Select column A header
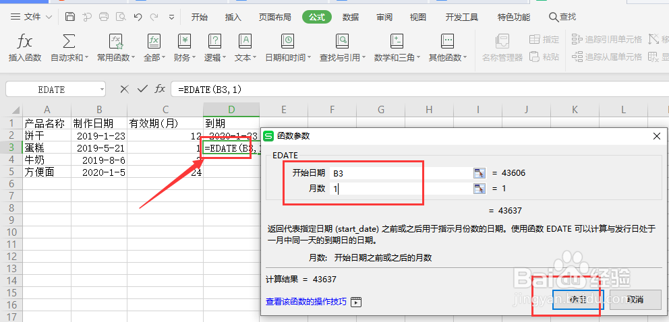The height and width of the screenshot is (322, 669). tap(47, 110)
